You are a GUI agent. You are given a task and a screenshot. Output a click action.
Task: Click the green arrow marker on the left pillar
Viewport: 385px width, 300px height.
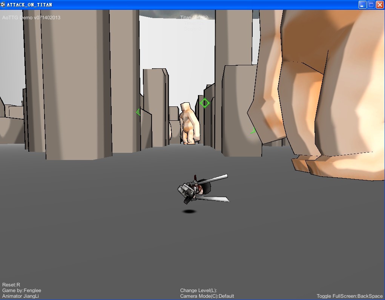pyautogui.click(x=138, y=112)
